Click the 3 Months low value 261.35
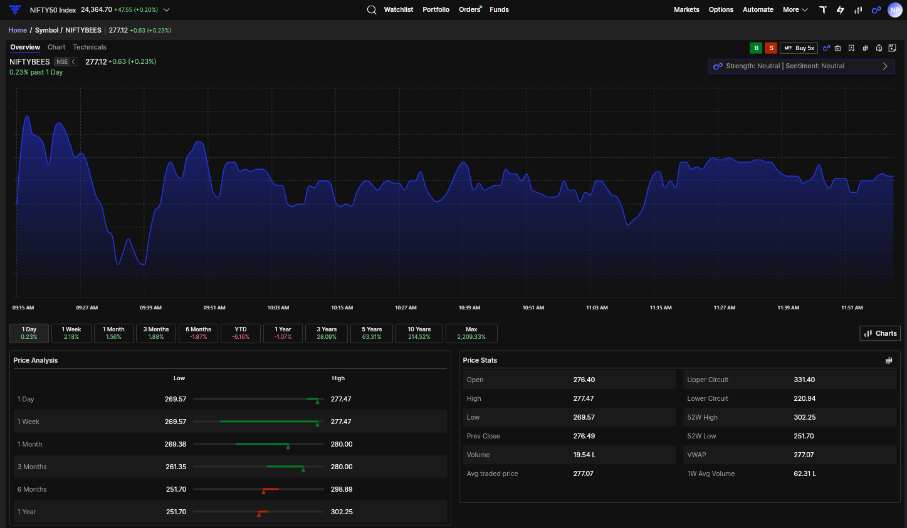 click(x=176, y=467)
